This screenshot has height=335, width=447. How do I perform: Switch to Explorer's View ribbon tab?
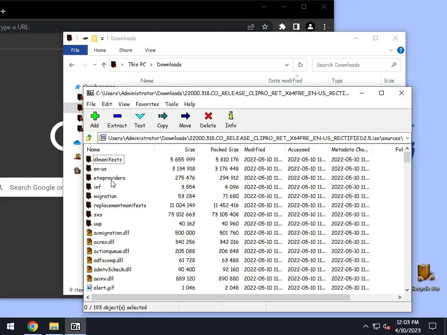tap(150, 50)
